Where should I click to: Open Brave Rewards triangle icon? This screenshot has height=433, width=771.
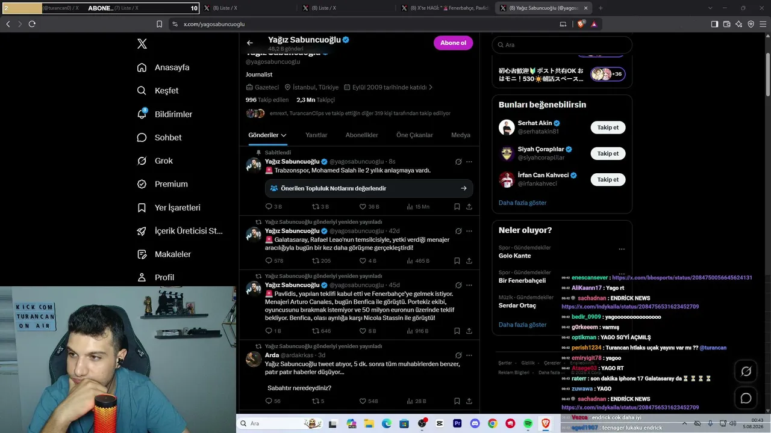[594, 24]
